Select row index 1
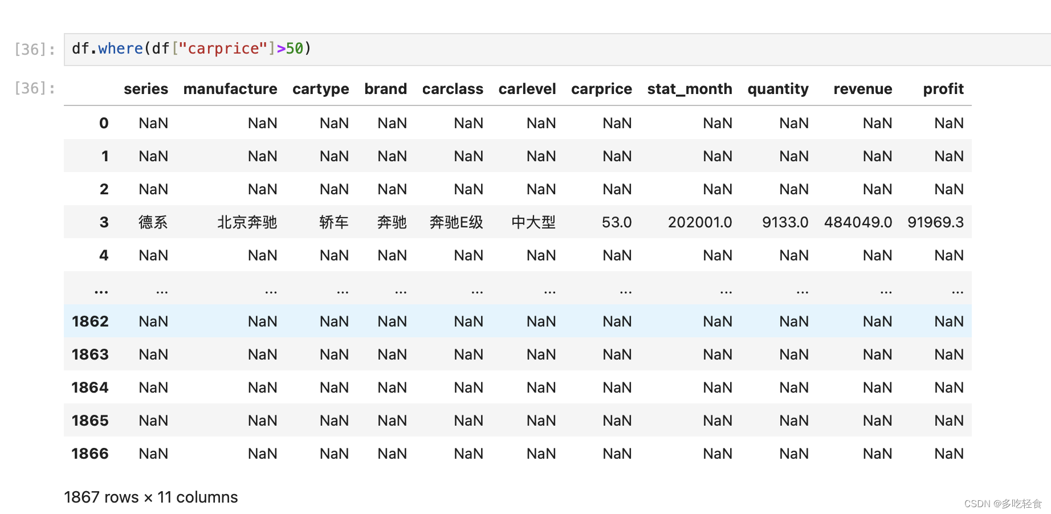 click(105, 156)
